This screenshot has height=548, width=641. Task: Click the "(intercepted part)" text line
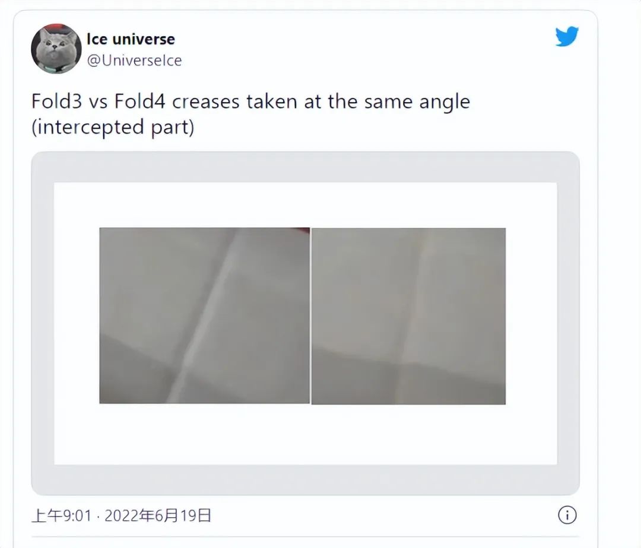[113, 127]
